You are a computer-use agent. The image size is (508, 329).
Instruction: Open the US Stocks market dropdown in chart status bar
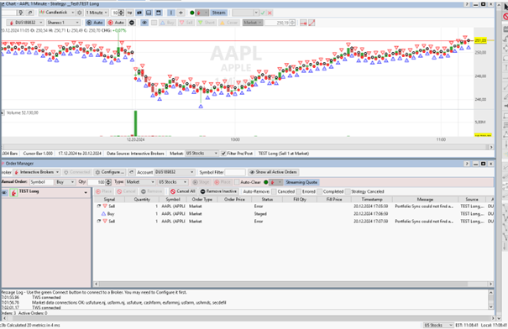(202, 154)
